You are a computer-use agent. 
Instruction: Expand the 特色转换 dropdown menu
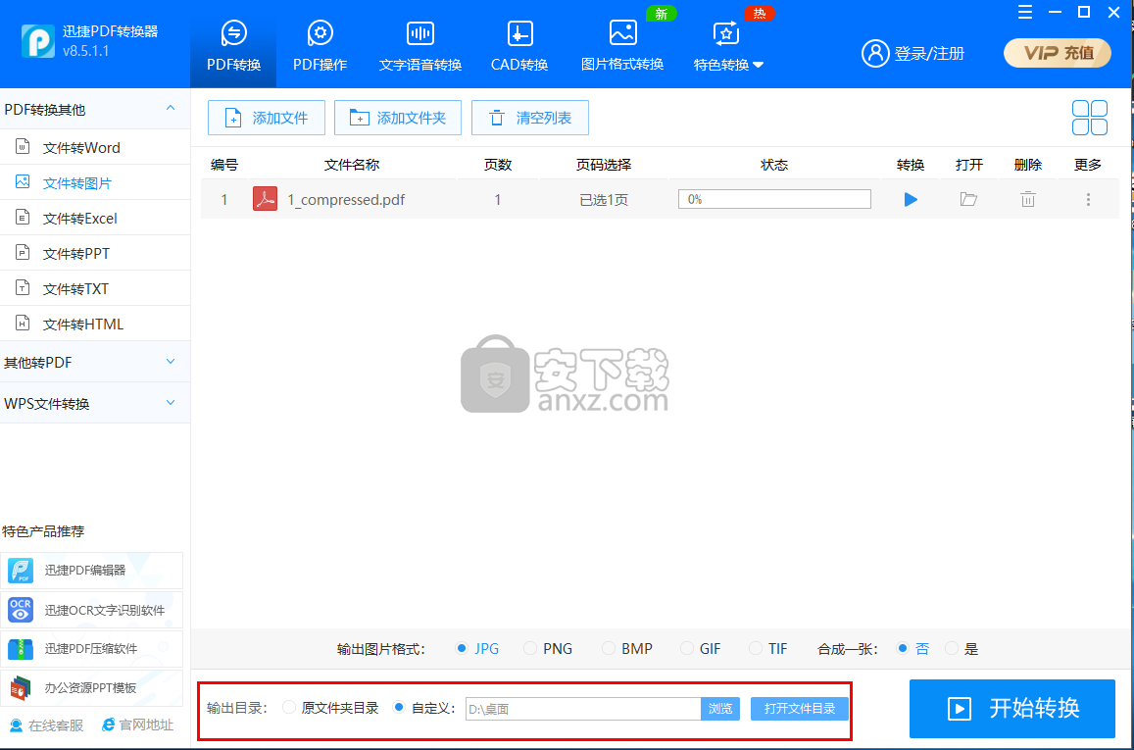tap(728, 45)
